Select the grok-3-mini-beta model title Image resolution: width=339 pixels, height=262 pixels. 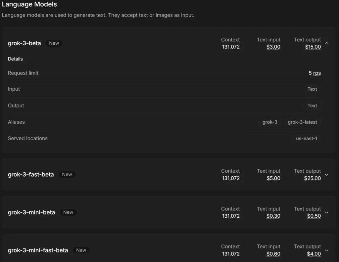click(x=31, y=212)
